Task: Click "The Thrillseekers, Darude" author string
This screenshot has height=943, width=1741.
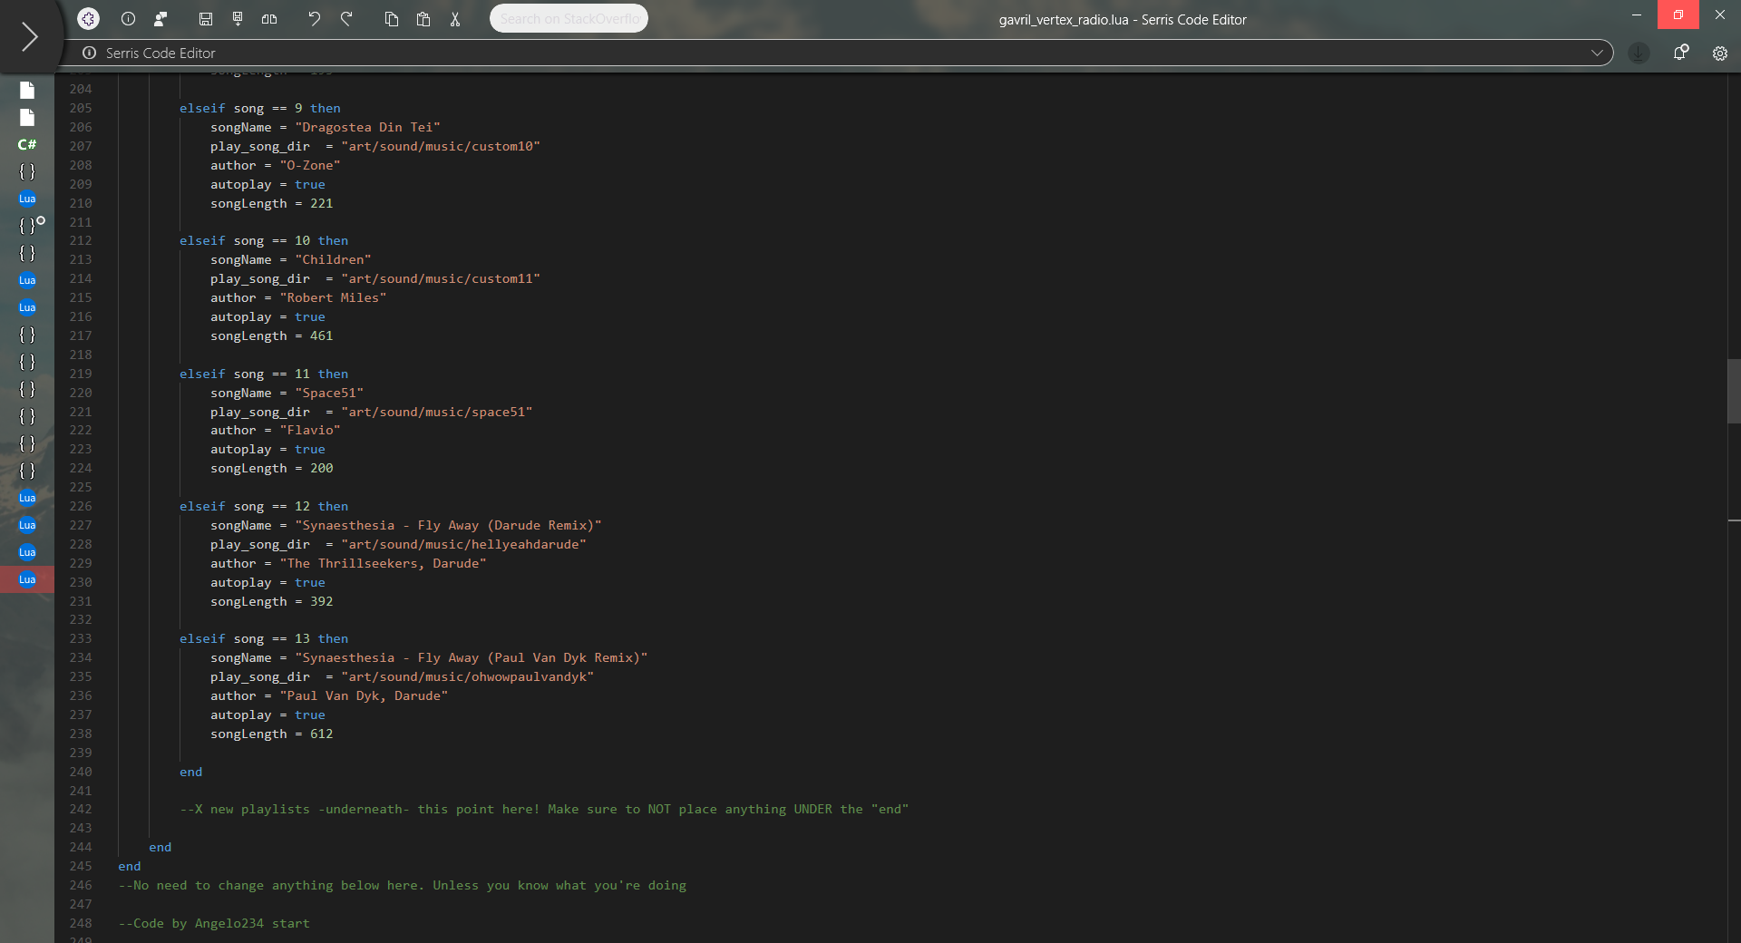Action: pyautogui.click(x=383, y=563)
